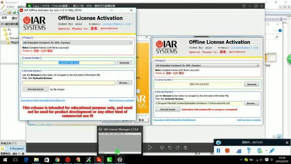
Task: Expand the recorder tool options arrow
Action: pos(266,151)
